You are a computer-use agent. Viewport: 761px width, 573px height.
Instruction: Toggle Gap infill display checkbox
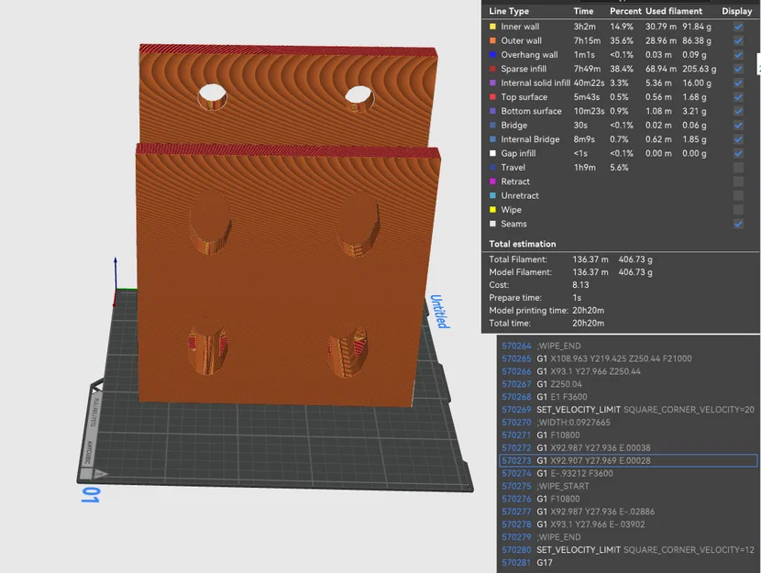click(738, 153)
